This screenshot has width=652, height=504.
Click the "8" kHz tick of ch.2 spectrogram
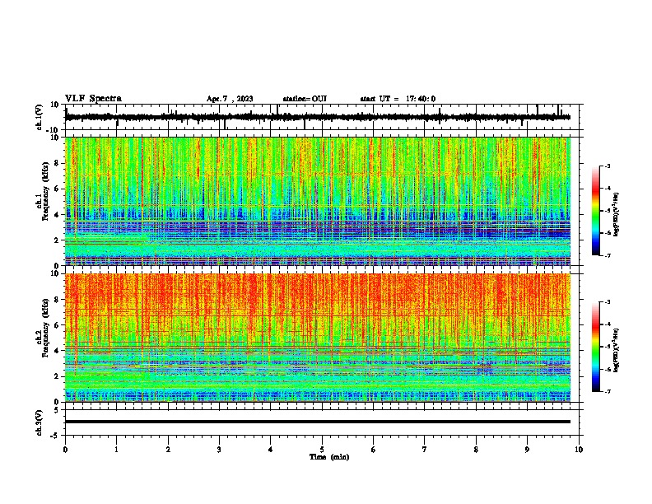click(x=57, y=300)
